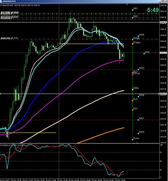Maximize the XAUUSD,M15 chart window
The width and height of the screenshot is (168, 181).
163,1
